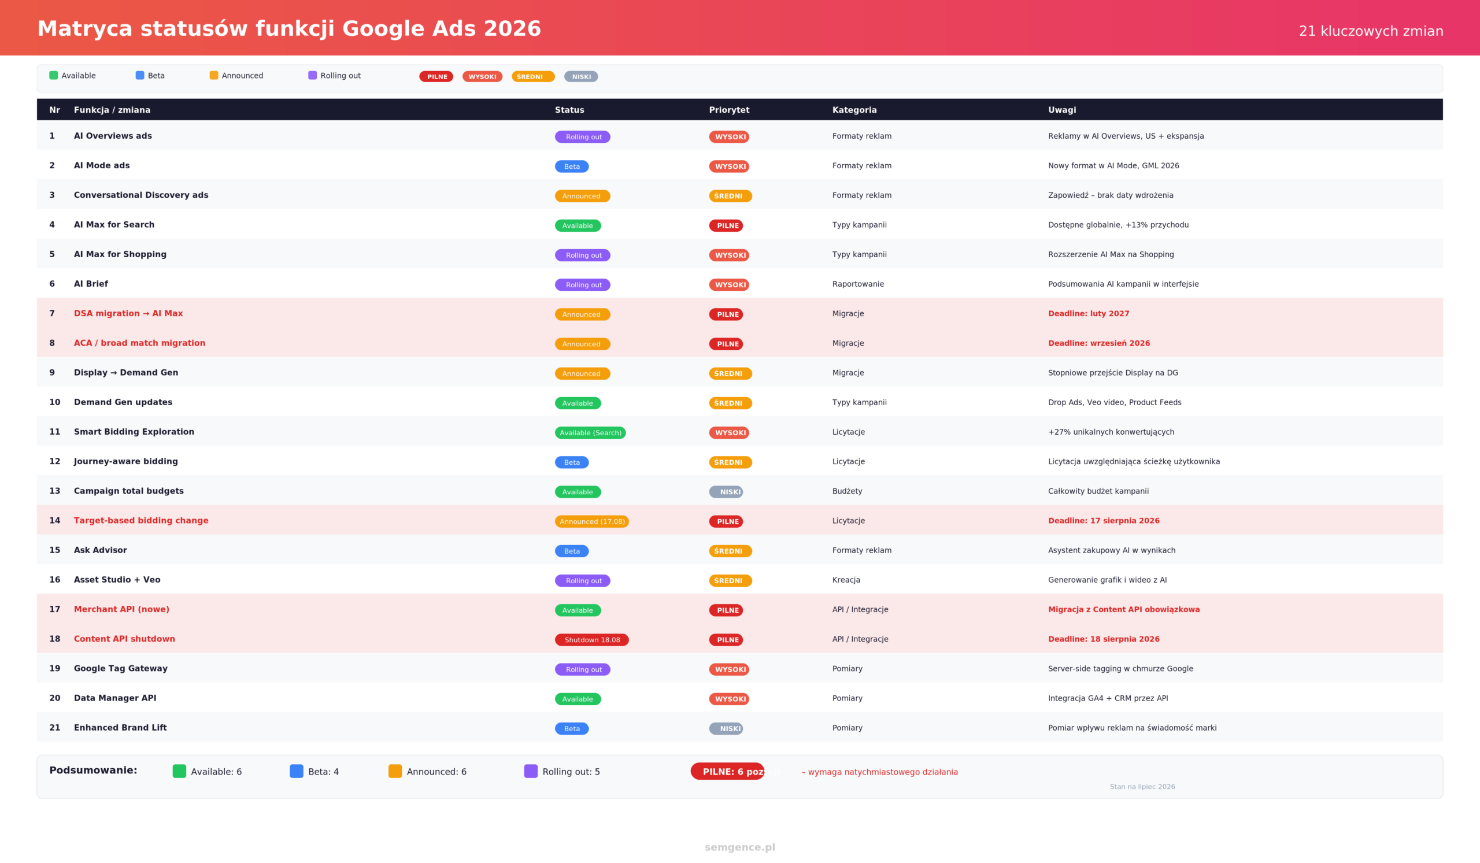Click 'AI Brief' function name
The width and height of the screenshot is (1480, 863).
pos(91,284)
